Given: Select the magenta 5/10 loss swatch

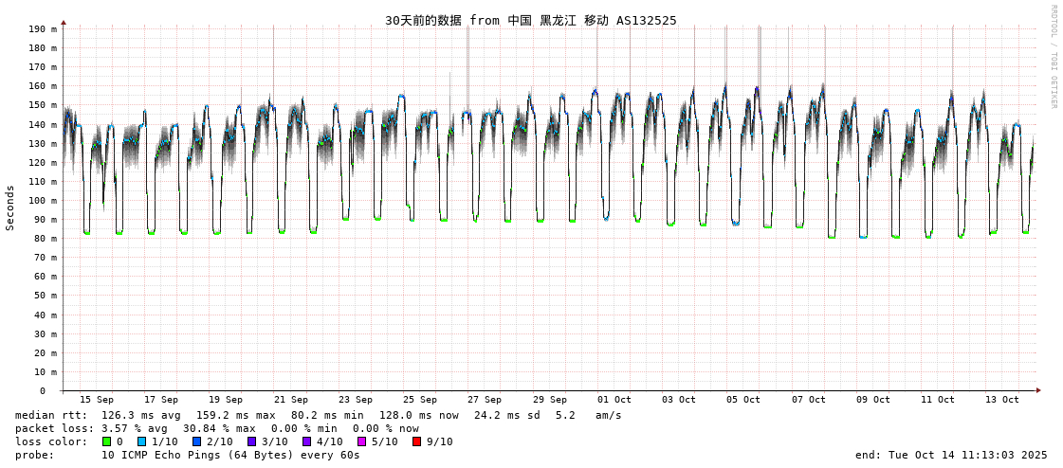Looking at the screenshot, I should pos(361,441).
